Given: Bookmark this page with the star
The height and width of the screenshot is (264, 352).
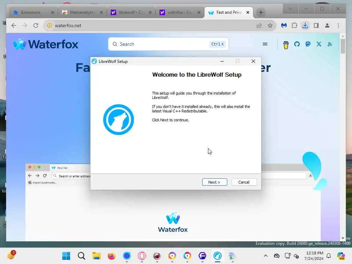Looking at the screenshot, I should [x=270, y=25].
